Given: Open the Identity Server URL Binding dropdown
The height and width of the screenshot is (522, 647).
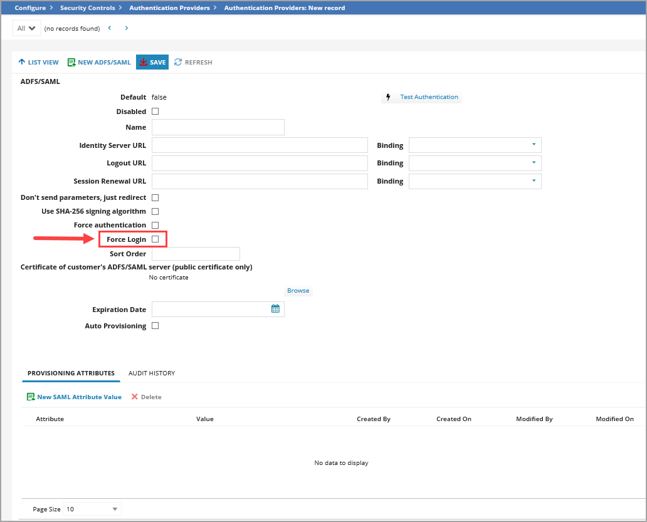Looking at the screenshot, I should (x=534, y=145).
